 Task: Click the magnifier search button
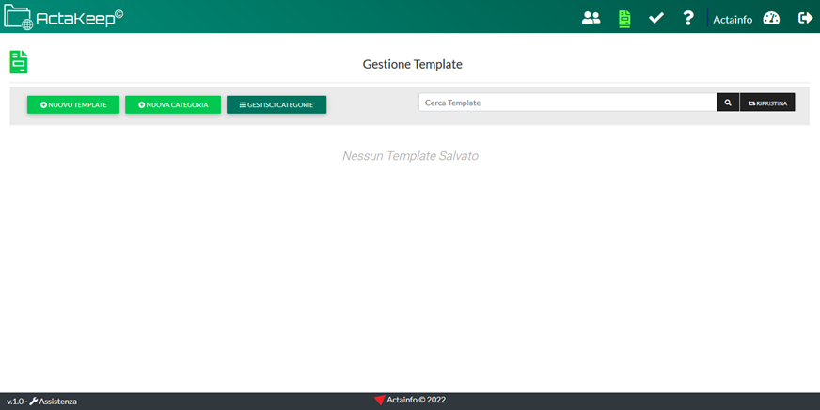(x=728, y=102)
